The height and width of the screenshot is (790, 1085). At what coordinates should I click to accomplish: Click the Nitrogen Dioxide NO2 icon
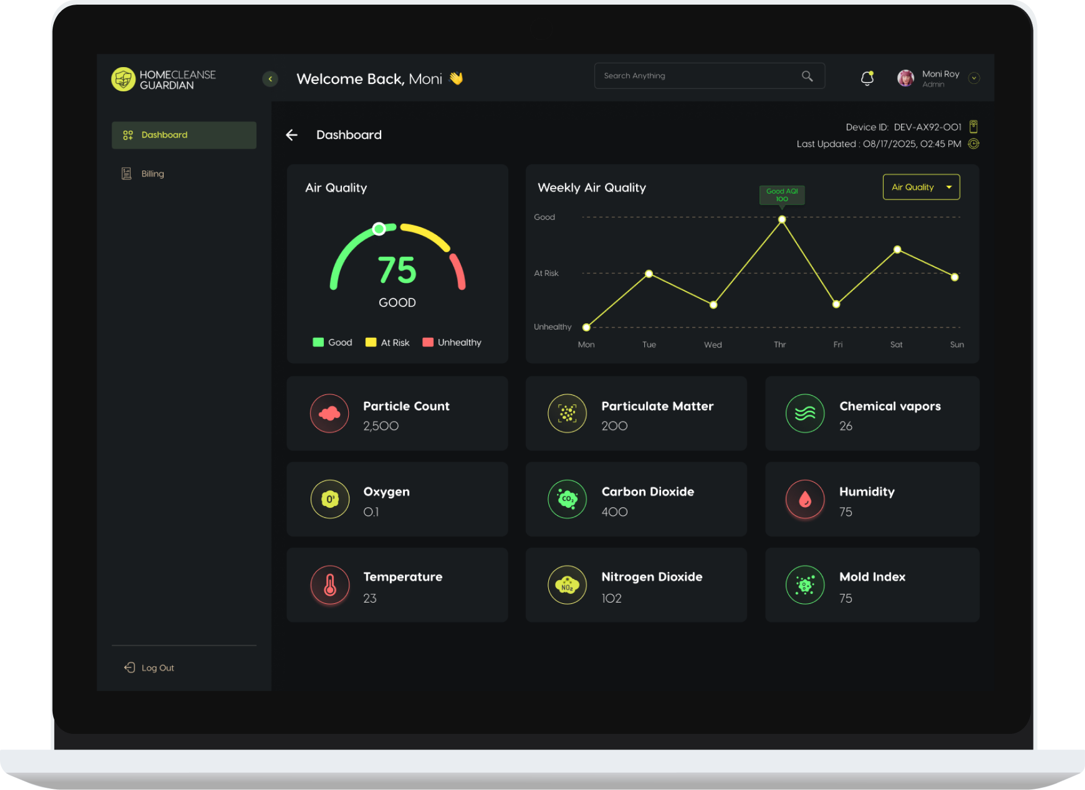click(x=567, y=585)
